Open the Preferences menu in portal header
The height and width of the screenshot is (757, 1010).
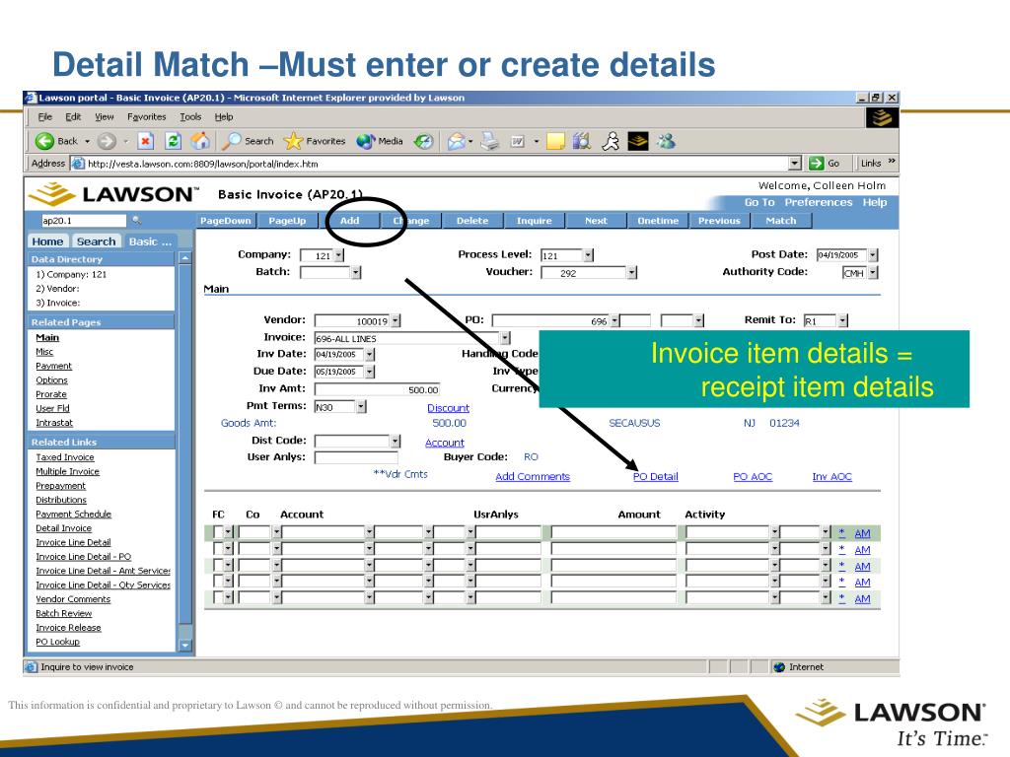coord(818,202)
